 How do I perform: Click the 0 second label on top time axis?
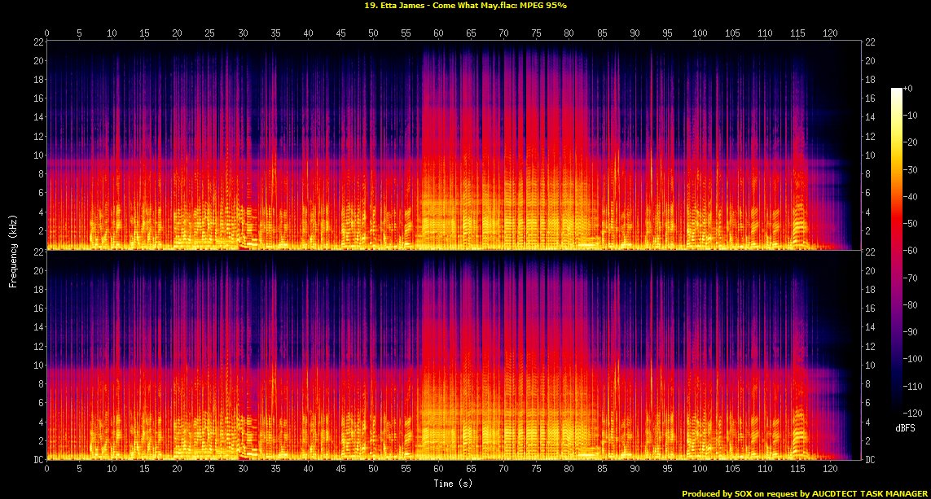[47, 33]
